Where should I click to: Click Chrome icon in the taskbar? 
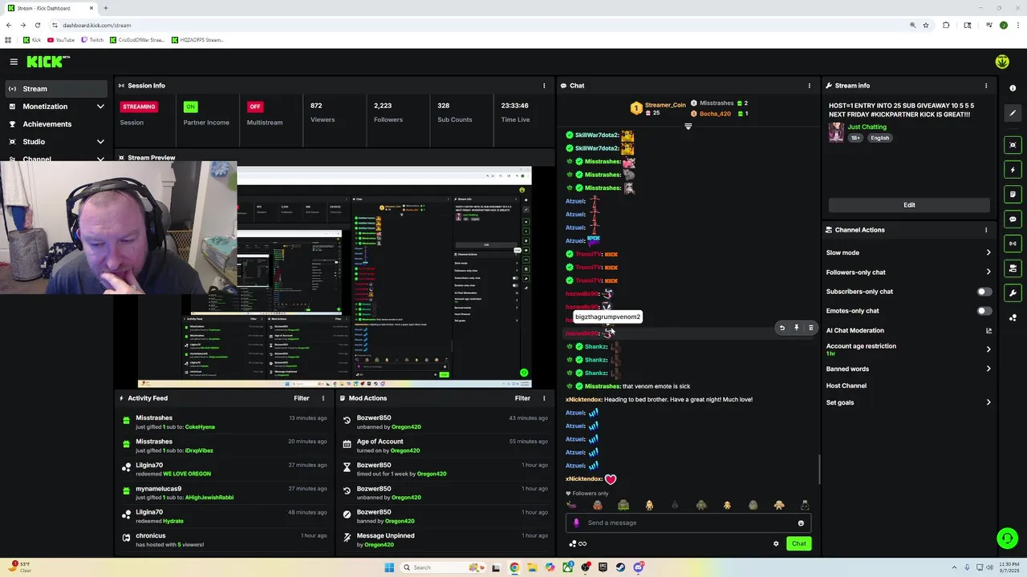514,567
